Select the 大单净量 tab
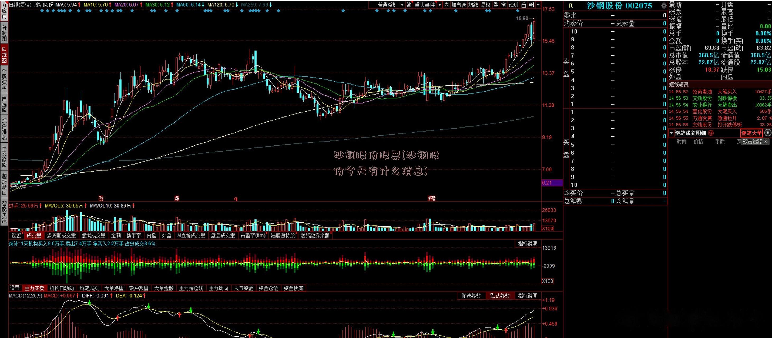Viewport: 772px width, 338px height. point(114,288)
